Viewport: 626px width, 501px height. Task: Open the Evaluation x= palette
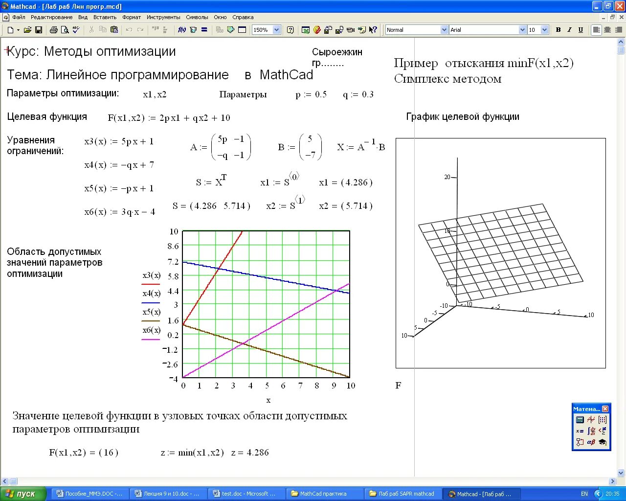pyautogui.click(x=580, y=431)
